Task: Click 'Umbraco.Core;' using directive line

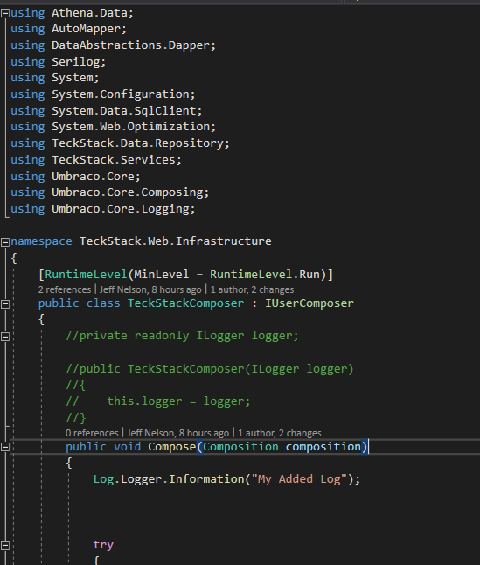Action: click(75, 177)
